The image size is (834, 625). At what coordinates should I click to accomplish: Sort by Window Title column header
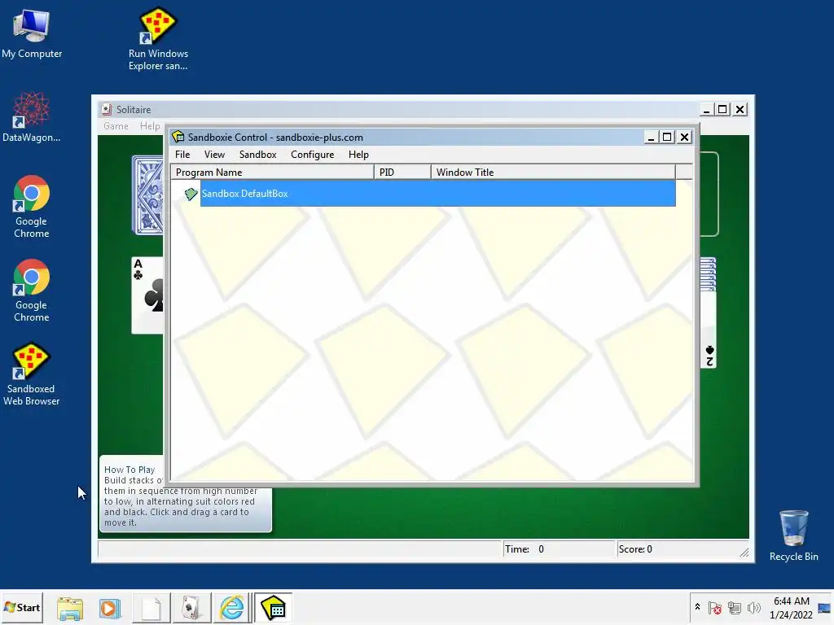pyautogui.click(x=553, y=173)
